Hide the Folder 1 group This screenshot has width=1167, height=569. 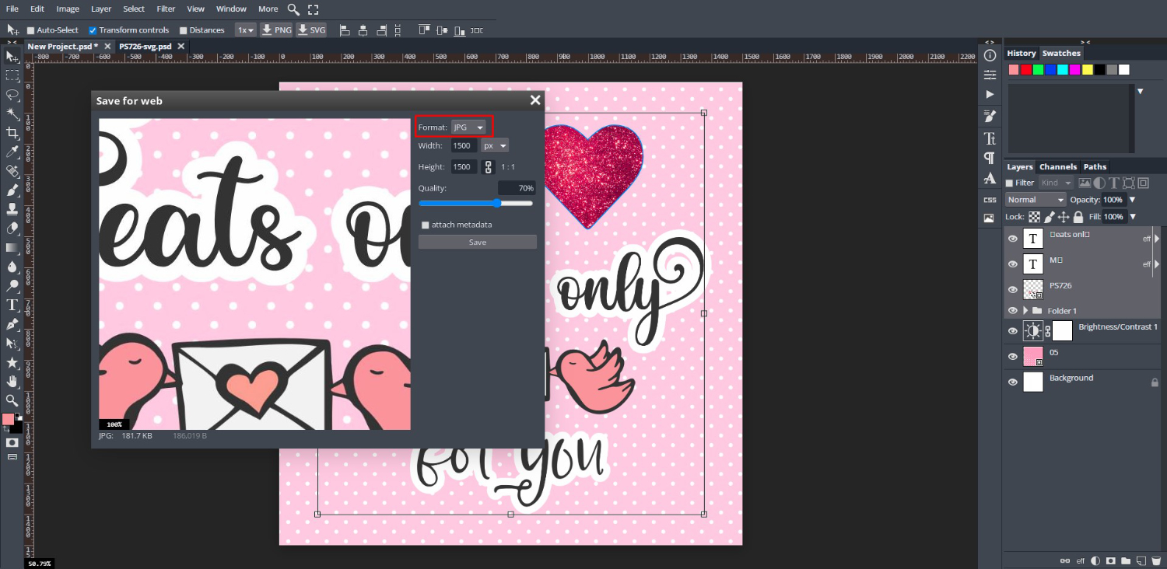click(1013, 310)
